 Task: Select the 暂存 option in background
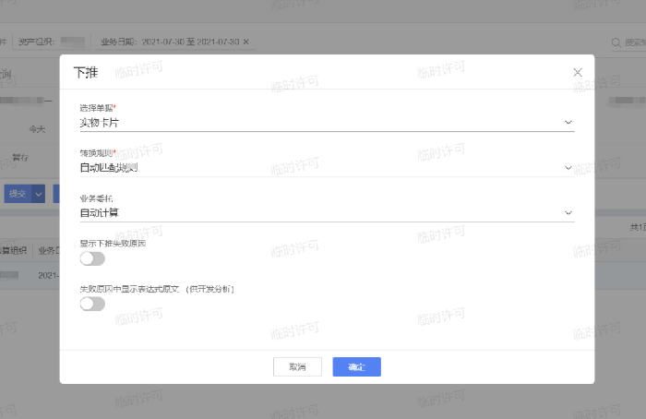[x=20, y=158]
